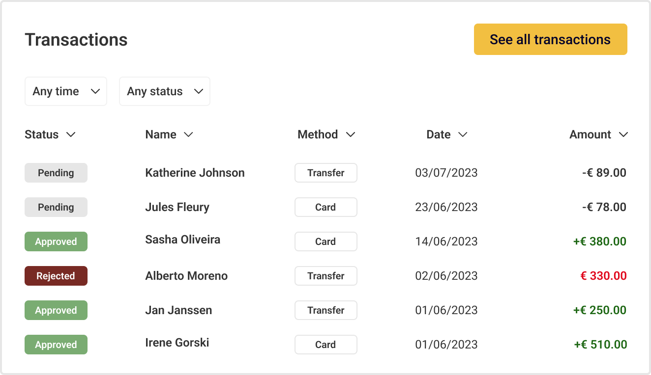Image resolution: width=651 pixels, height=375 pixels.
Task: Click the Status column sort chevron
Action: click(x=71, y=134)
